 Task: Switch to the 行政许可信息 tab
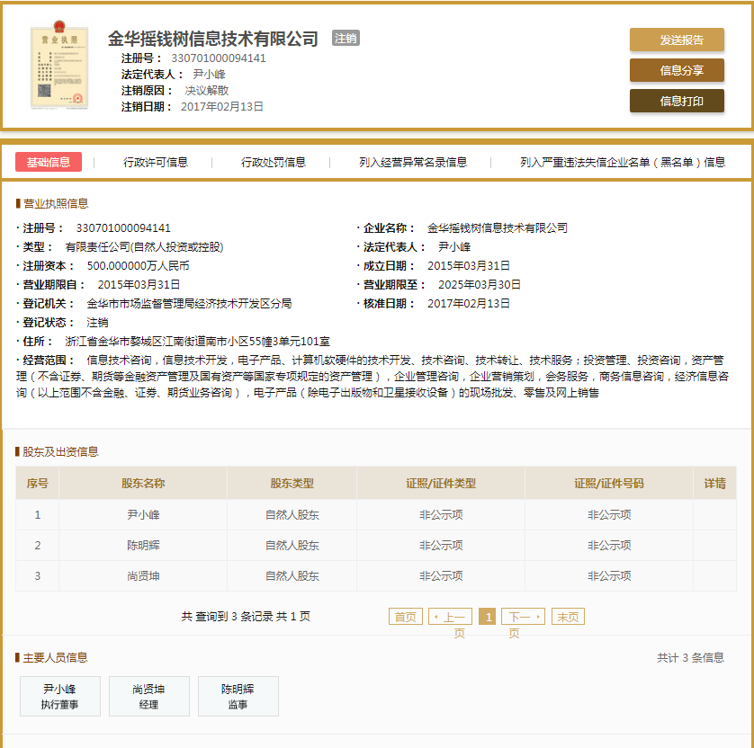click(156, 162)
